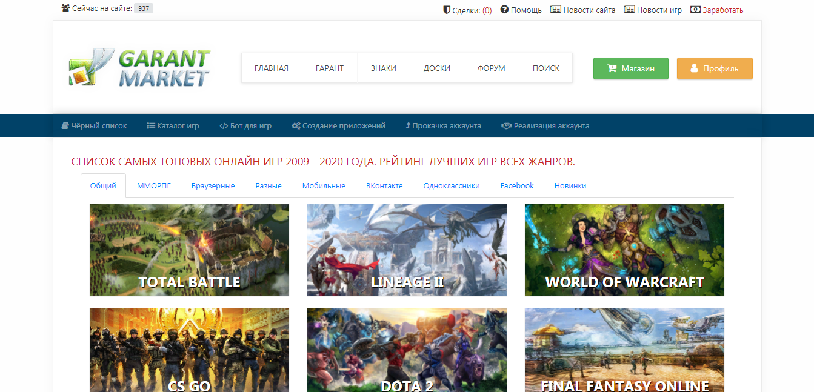
Task: Click the list icon beside Каталог игр
Action: tap(151, 126)
